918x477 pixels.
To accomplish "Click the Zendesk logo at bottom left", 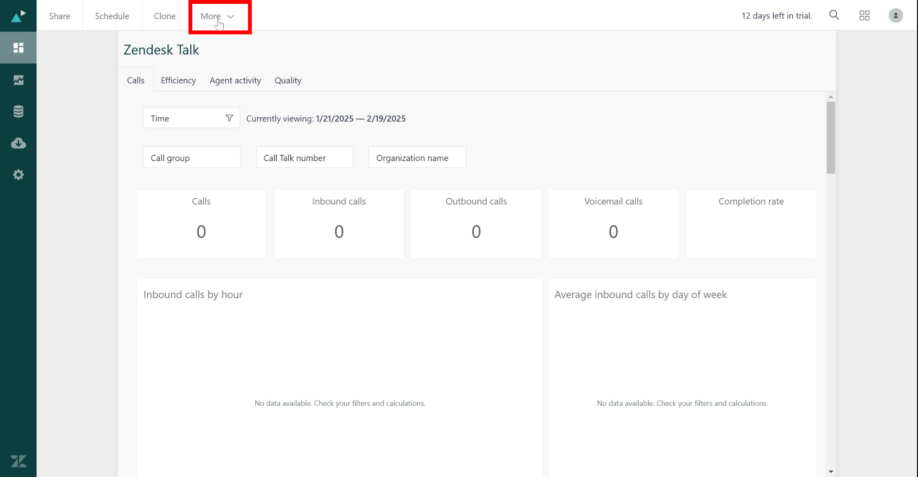I will click(18, 461).
